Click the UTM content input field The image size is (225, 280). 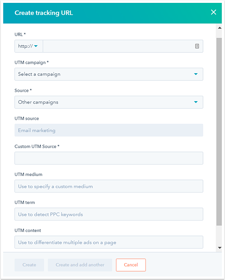[109, 242]
